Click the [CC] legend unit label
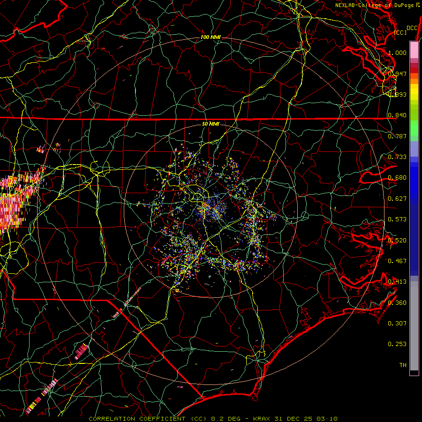This screenshot has width=422, height=422. point(400,32)
